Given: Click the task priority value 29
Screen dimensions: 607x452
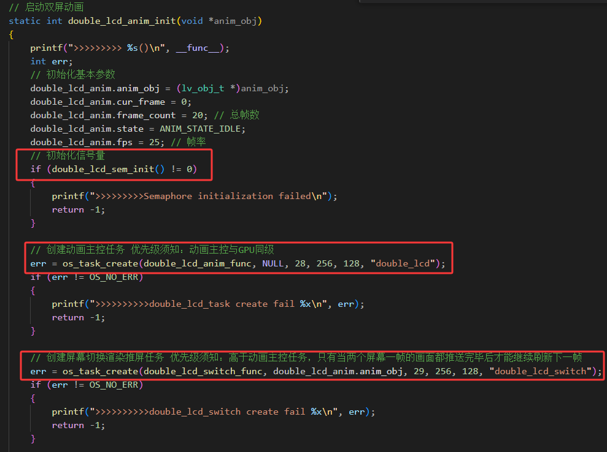Looking at the screenshot, I should point(419,371).
